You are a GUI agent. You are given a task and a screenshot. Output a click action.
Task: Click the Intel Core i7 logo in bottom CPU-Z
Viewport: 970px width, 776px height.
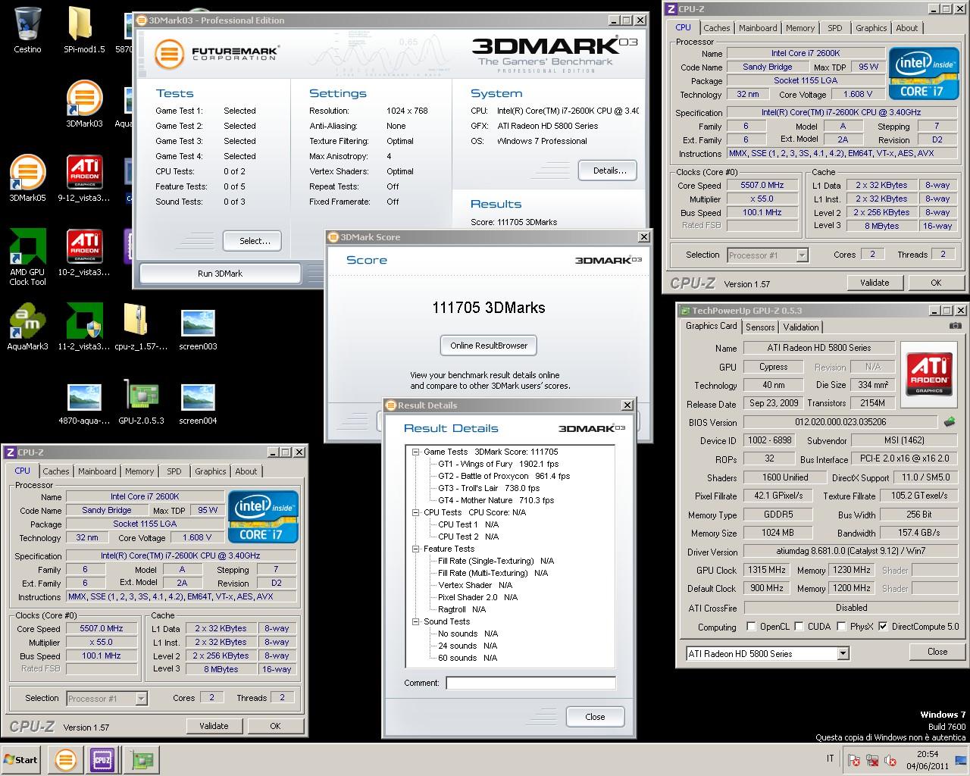point(264,518)
